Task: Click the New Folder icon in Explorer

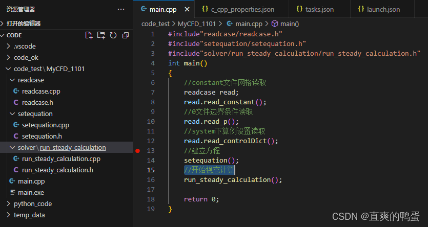Action: point(101,35)
